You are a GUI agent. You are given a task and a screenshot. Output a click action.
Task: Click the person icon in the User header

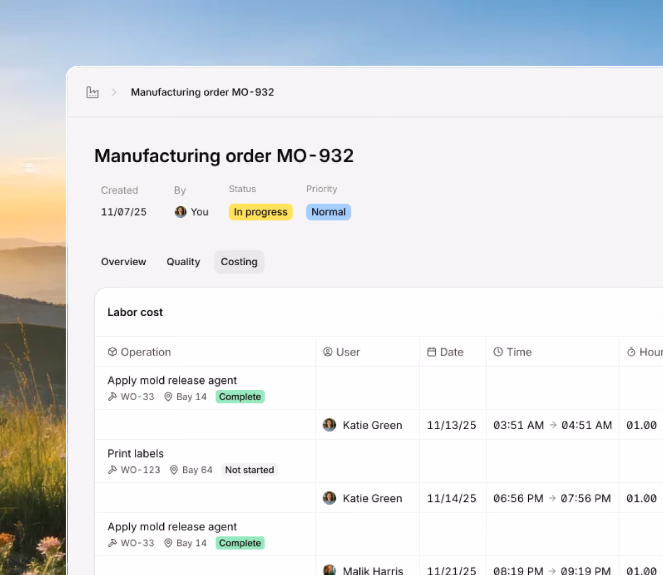[327, 352]
